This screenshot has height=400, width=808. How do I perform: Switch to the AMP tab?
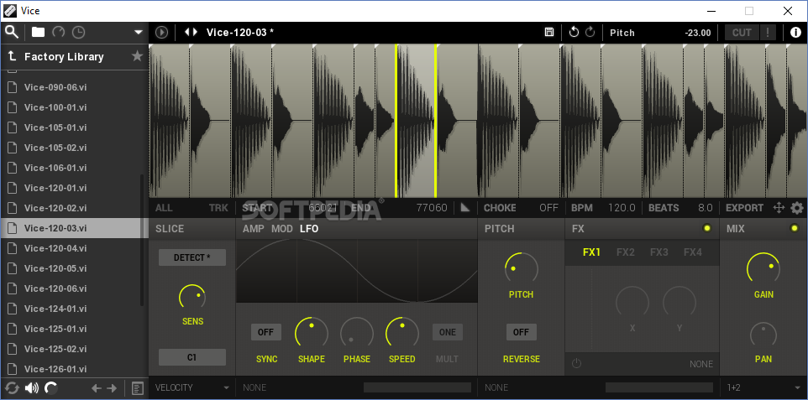[x=254, y=229]
